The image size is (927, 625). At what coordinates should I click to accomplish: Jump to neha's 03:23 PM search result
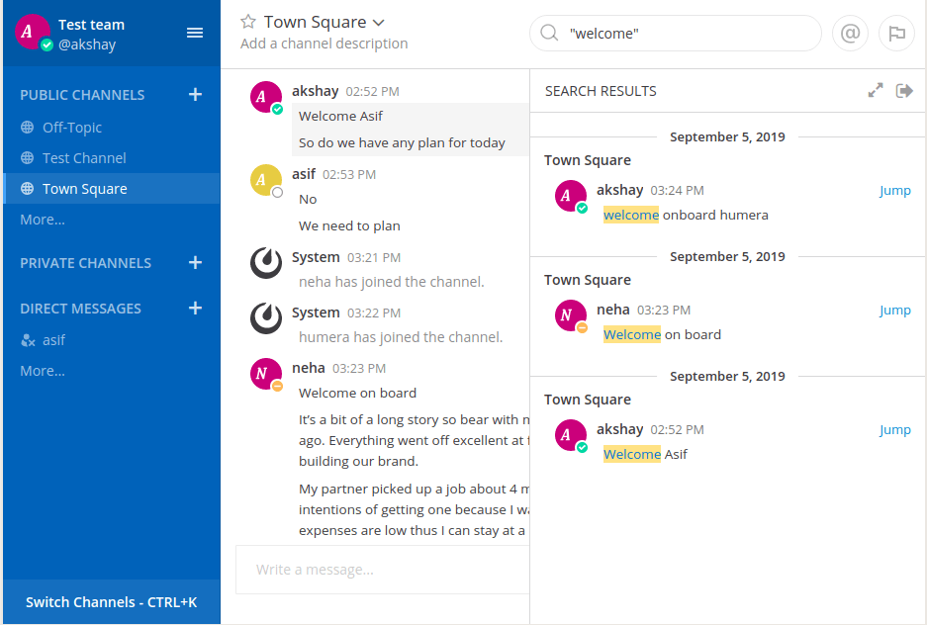pyautogui.click(x=894, y=311)
